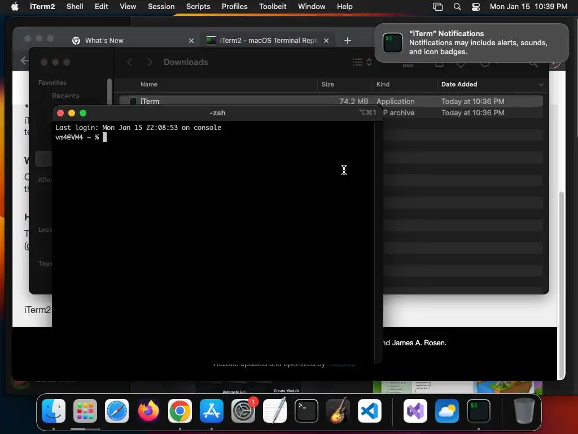Open the Shell menu
The image size is (578, 434).
pos(75,6)
